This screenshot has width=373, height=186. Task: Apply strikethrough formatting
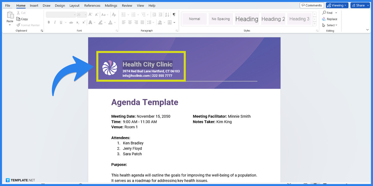pos(71,23)
